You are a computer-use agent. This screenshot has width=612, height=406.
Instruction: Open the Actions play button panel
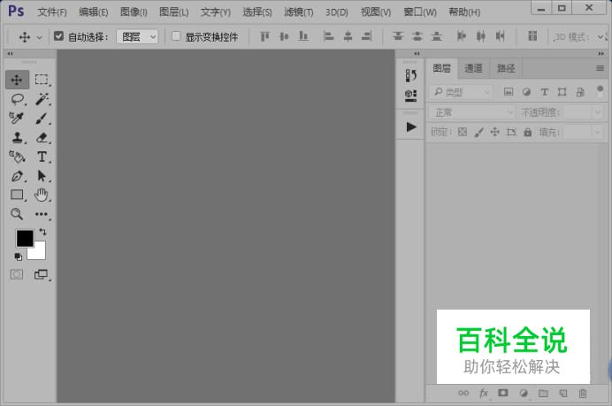click(x=410, y=126)
